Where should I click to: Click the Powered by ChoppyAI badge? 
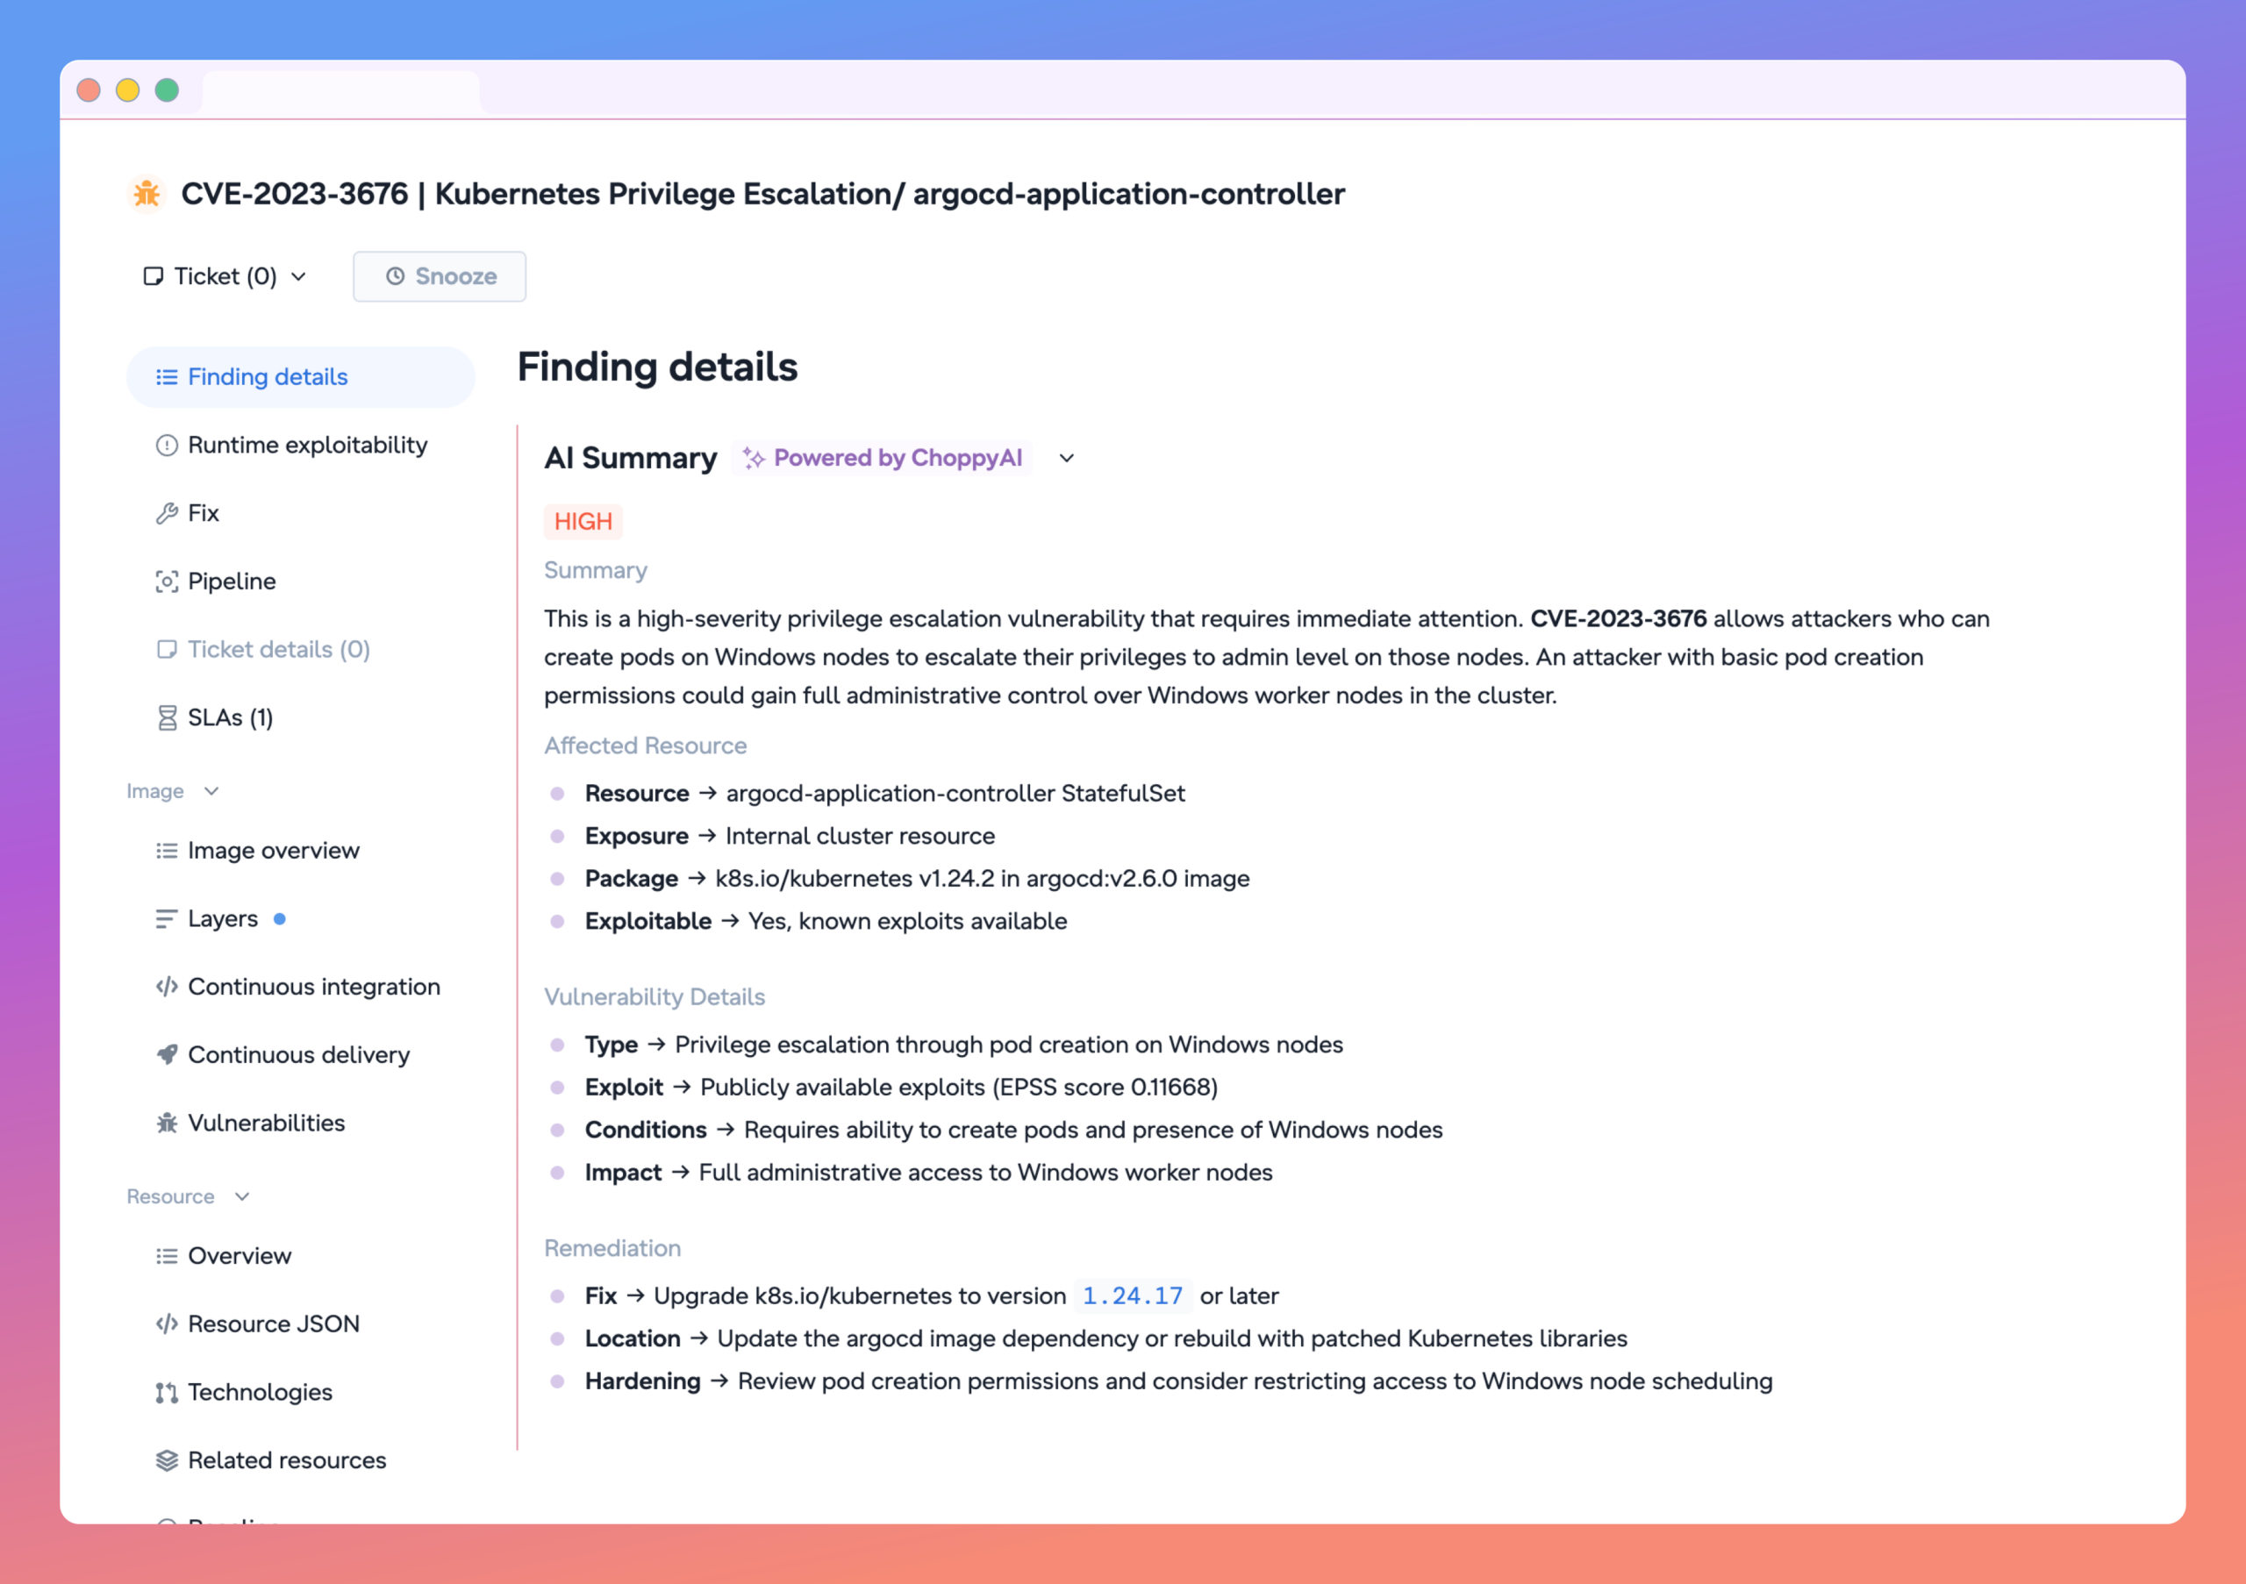point(883,459)
